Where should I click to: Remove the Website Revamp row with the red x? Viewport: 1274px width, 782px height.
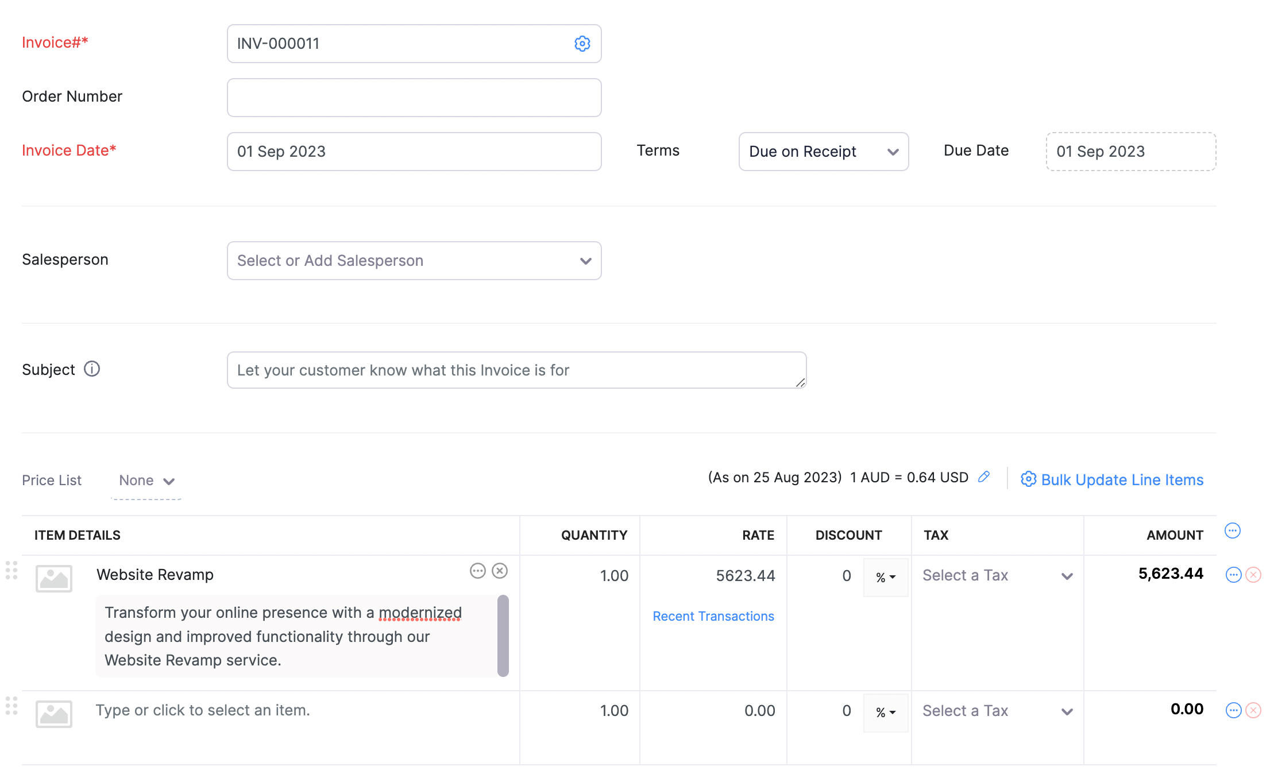pos(1253,575)
